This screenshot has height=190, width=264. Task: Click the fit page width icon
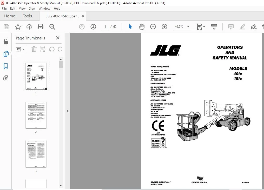pyautogui.click(x=199, y=27)
